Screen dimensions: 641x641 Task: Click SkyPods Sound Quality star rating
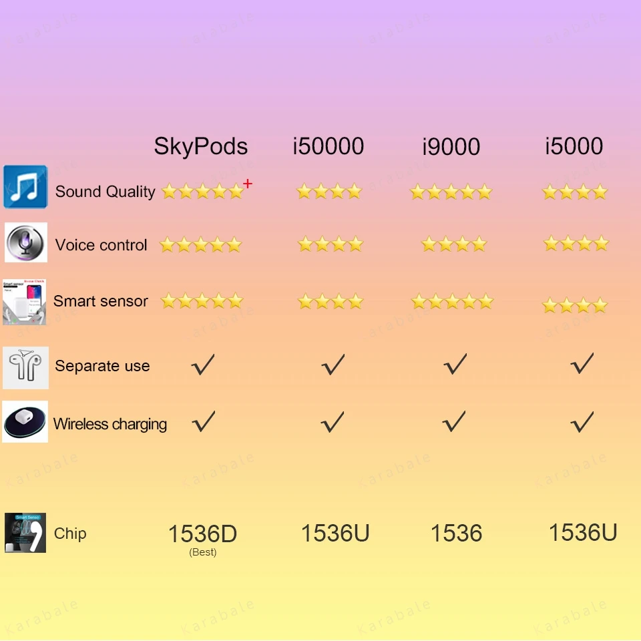203,192
